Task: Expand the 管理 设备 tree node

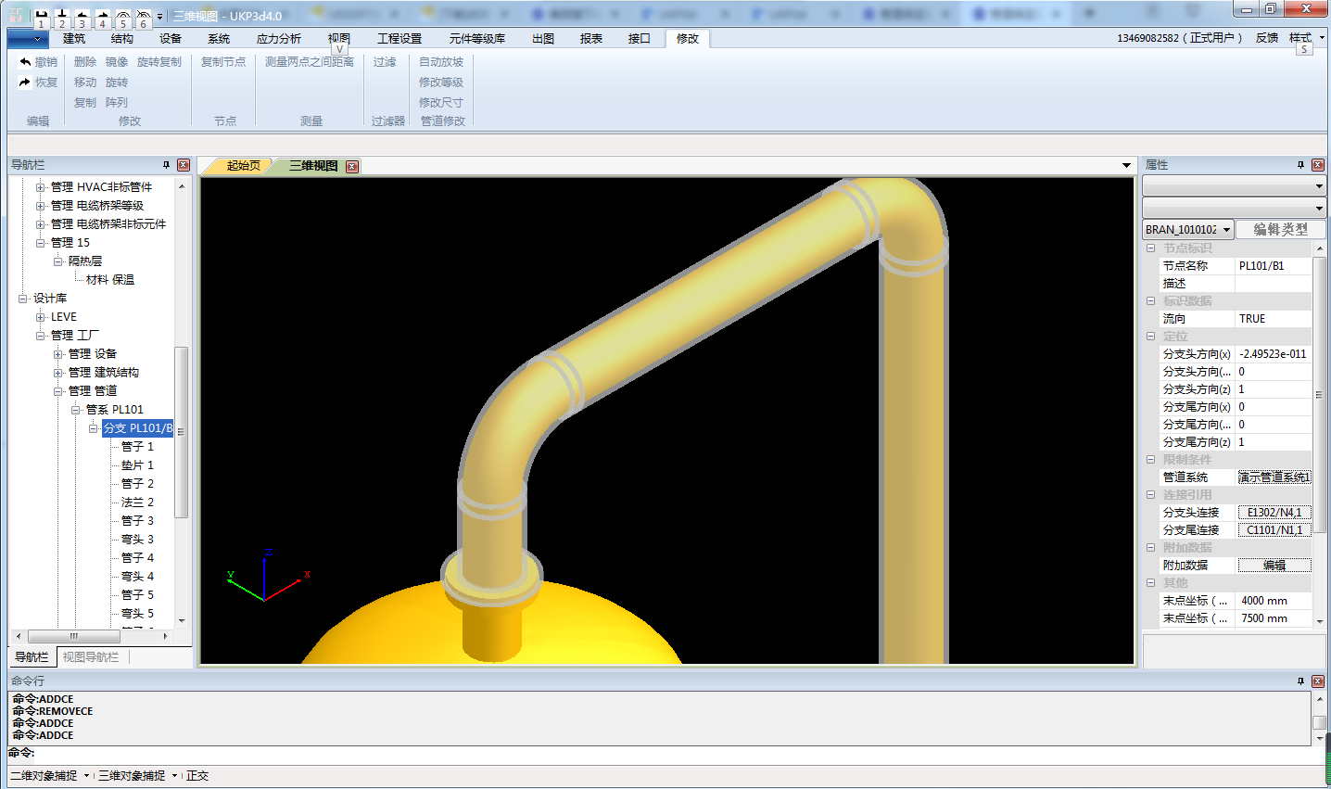Action: pyautogui.click(x=57, y=354)
